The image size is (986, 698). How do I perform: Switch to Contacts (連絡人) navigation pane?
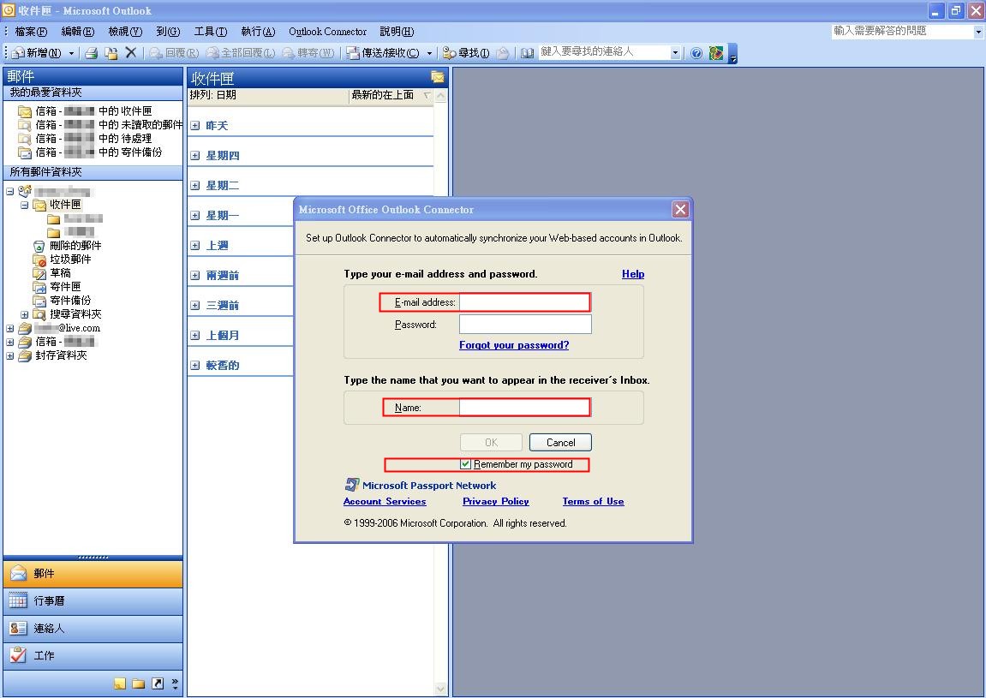coord(93,629)
